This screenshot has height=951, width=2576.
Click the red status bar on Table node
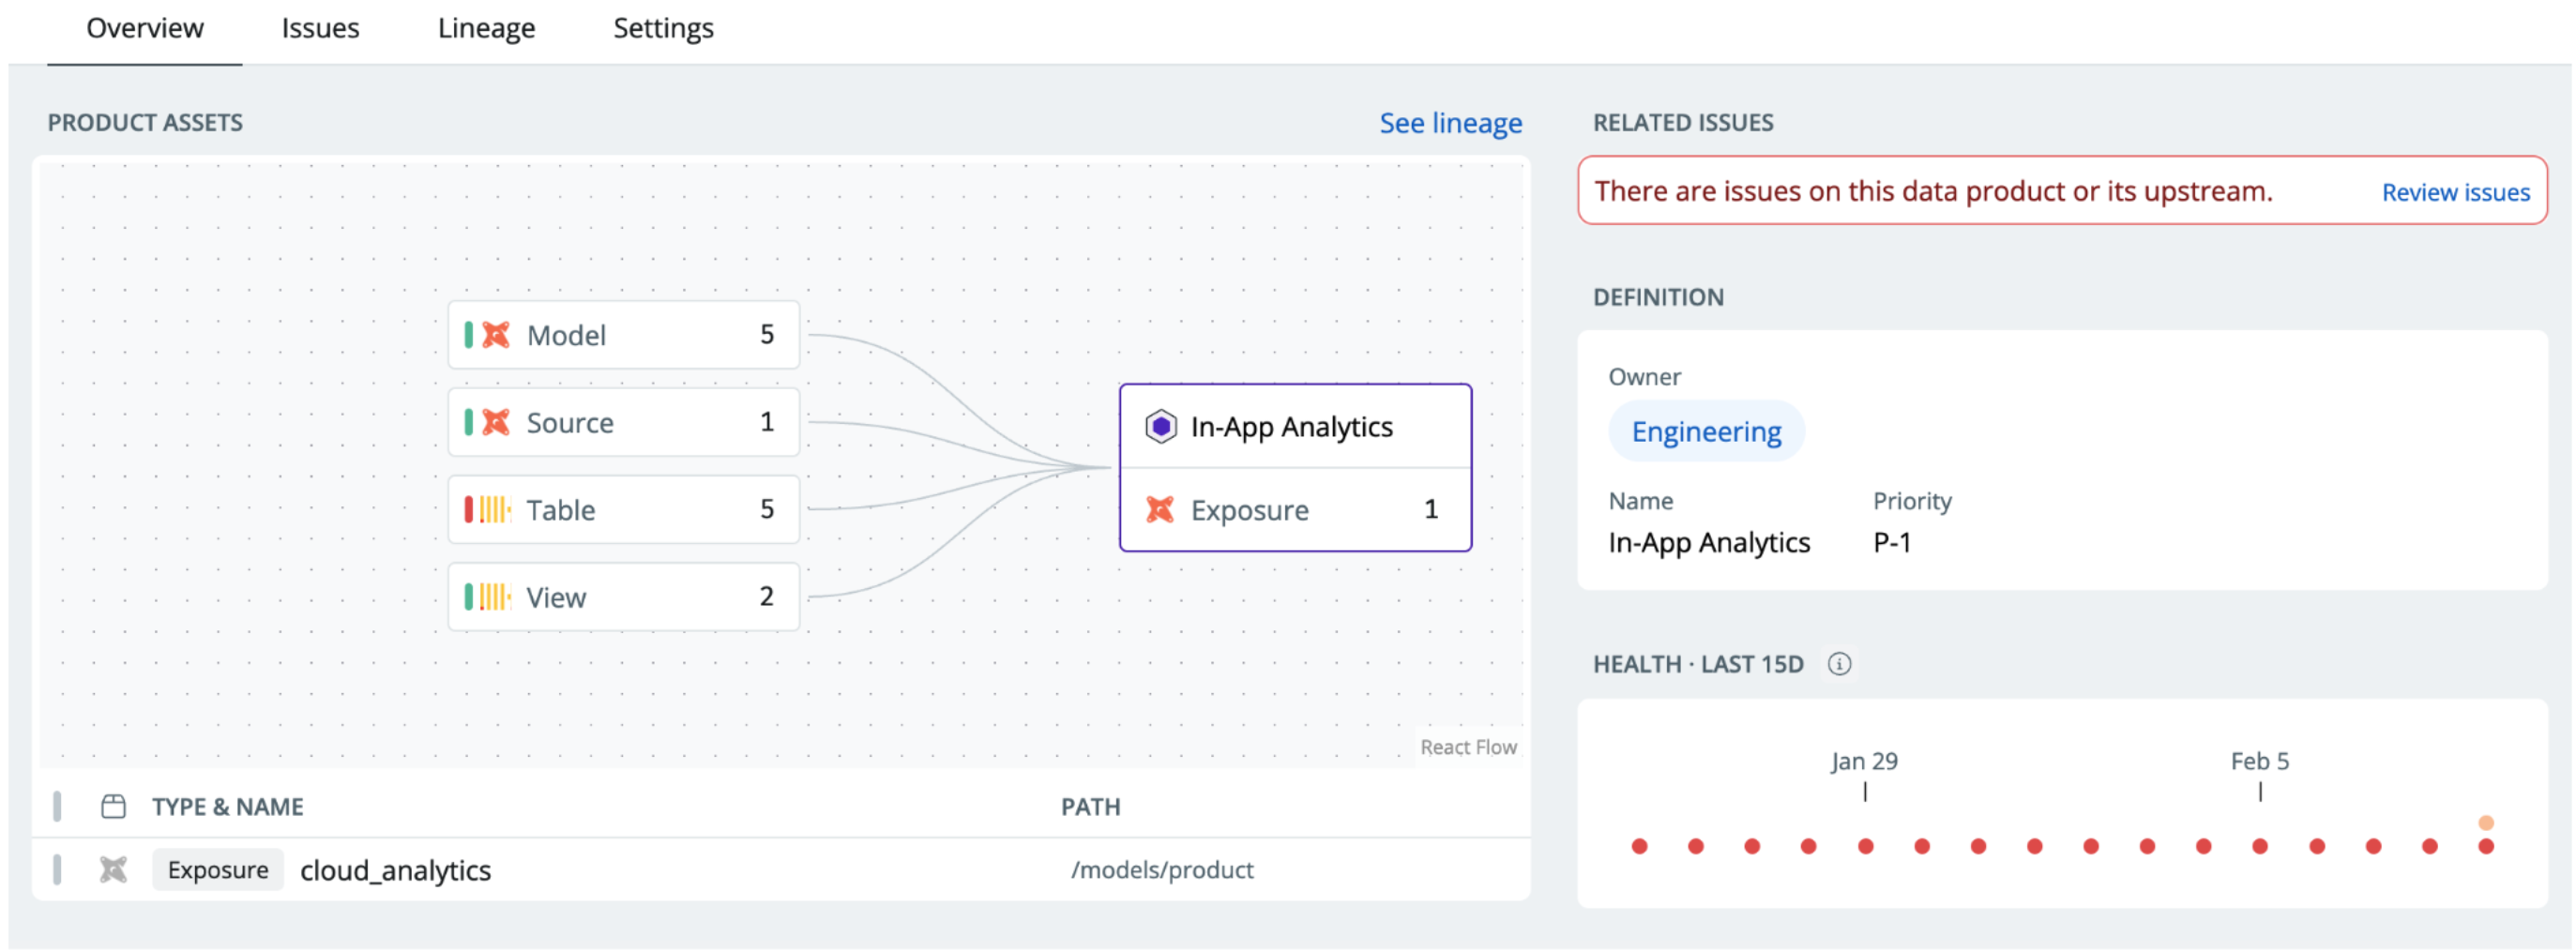[x=468, y=510]
